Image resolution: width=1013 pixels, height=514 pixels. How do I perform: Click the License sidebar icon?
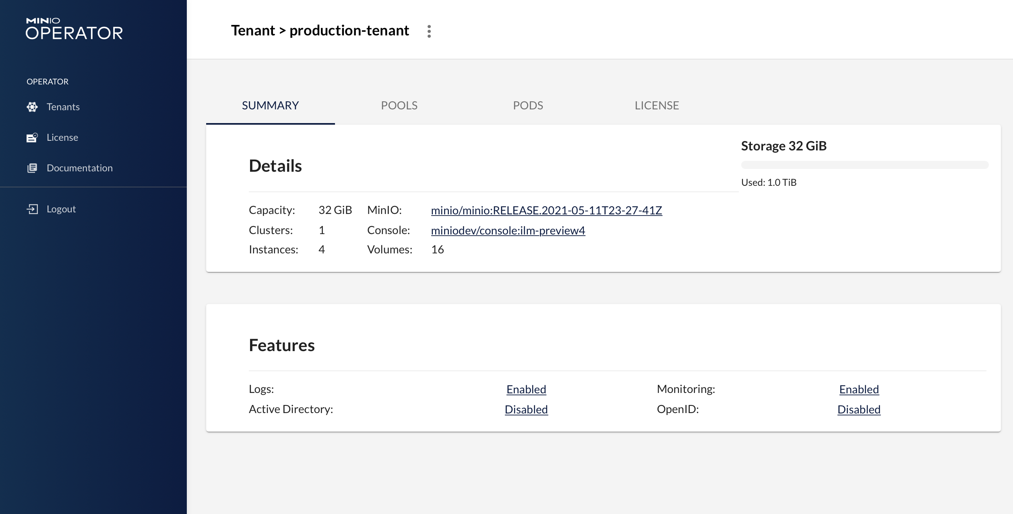pyautogui.click(x=32, y=138)
